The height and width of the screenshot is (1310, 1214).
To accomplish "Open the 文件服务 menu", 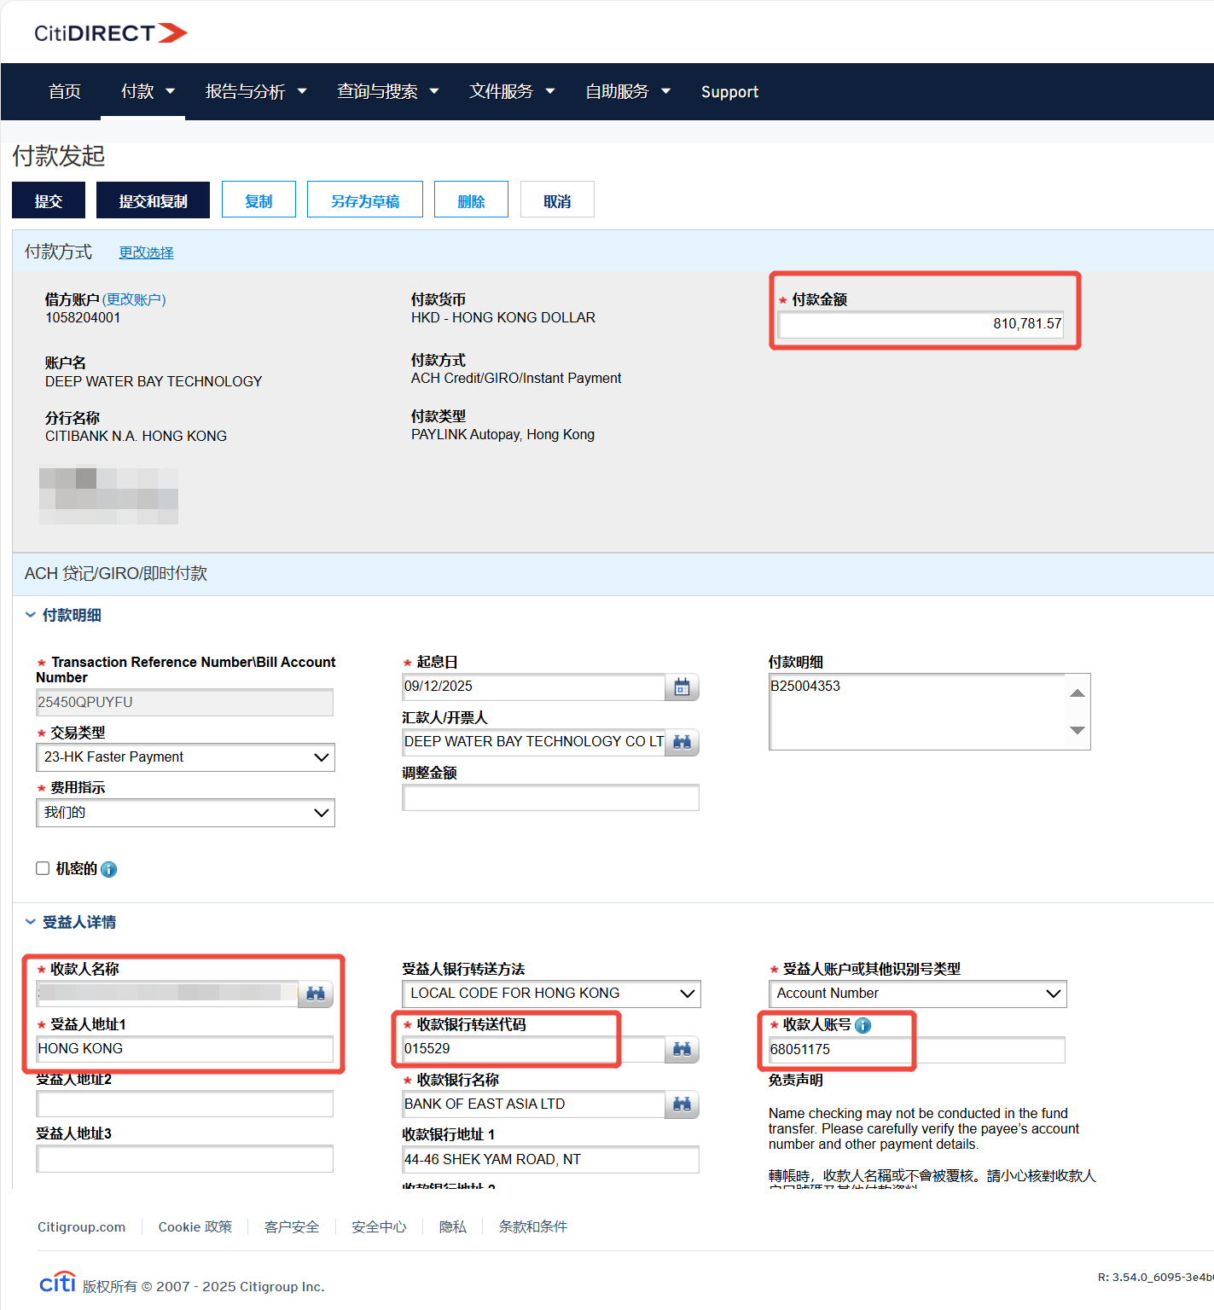I will 512,91.
